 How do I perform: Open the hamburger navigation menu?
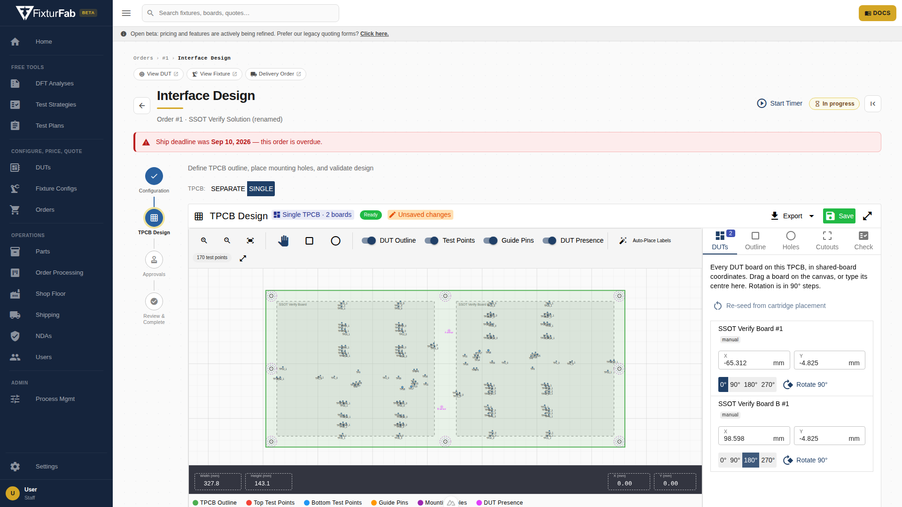pos(126,13)
